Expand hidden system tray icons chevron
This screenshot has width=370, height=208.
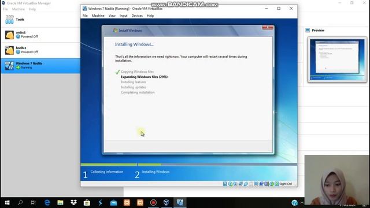point(302,203)
